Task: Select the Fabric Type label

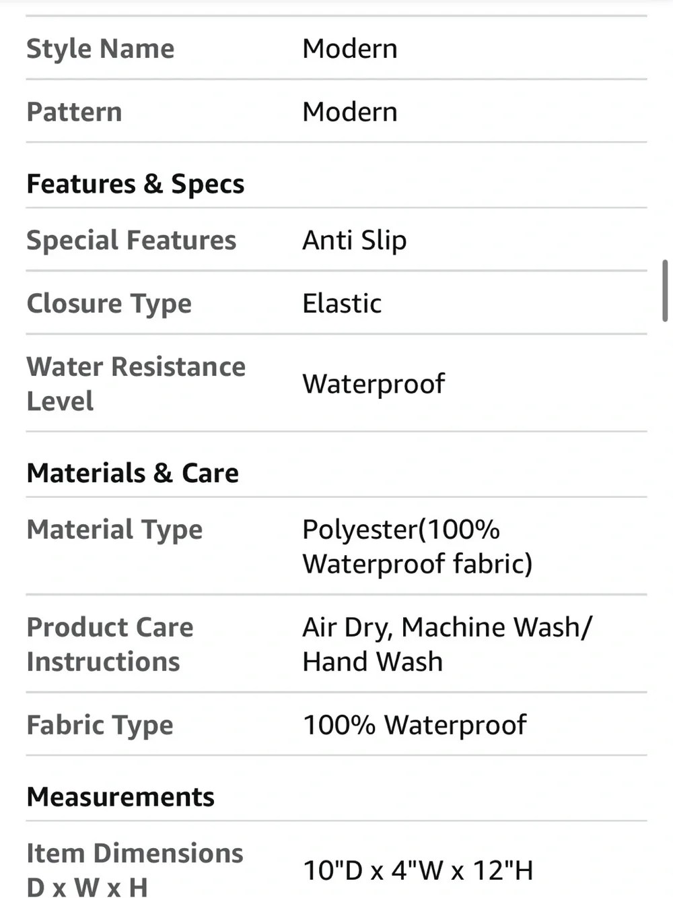Action: pyautogui.click(x=100, y=726)
